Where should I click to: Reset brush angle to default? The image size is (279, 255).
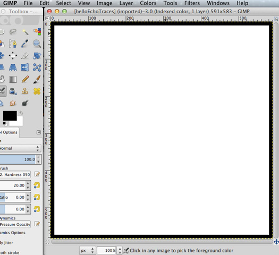point(37,209)
